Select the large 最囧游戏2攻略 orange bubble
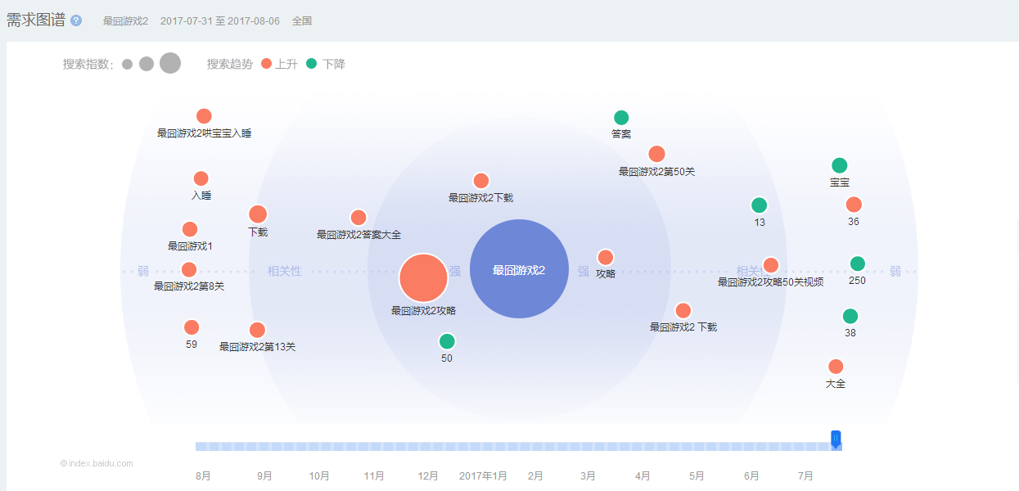Image resolution: width=1019 pixels, height=491 pixels. point(423,277)
